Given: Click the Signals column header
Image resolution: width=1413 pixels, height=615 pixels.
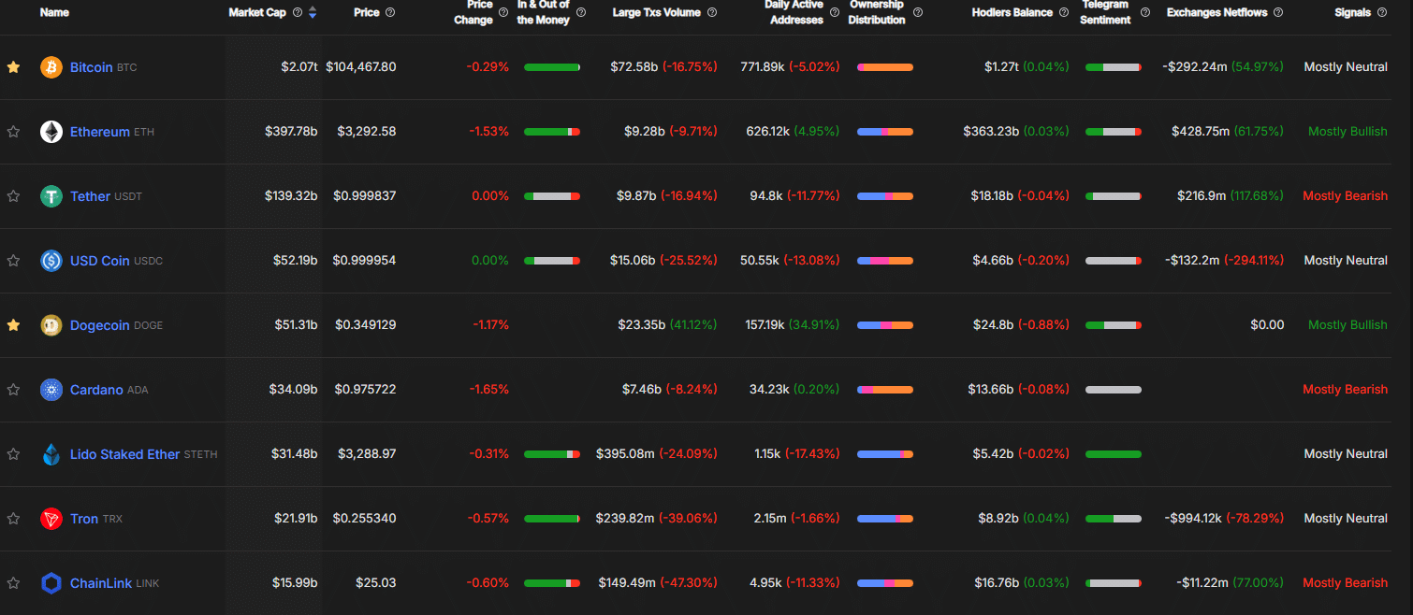Looking at the screenshot, I should 1352,13.
